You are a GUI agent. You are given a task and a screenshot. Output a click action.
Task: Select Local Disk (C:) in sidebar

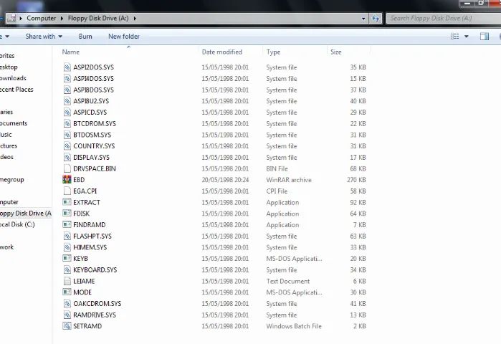[x=17, y=224]
